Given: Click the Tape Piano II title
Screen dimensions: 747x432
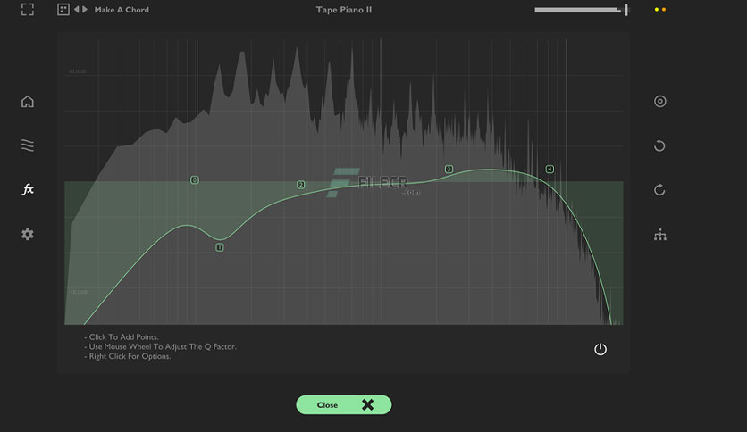Looking at the screenshot, I should (344, 10).
